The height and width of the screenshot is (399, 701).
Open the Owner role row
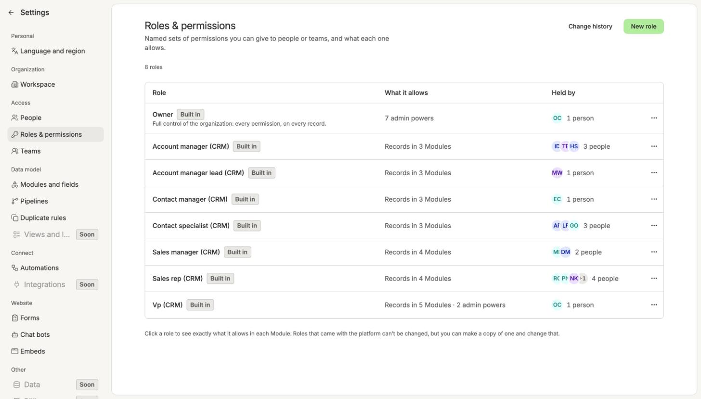404,118
